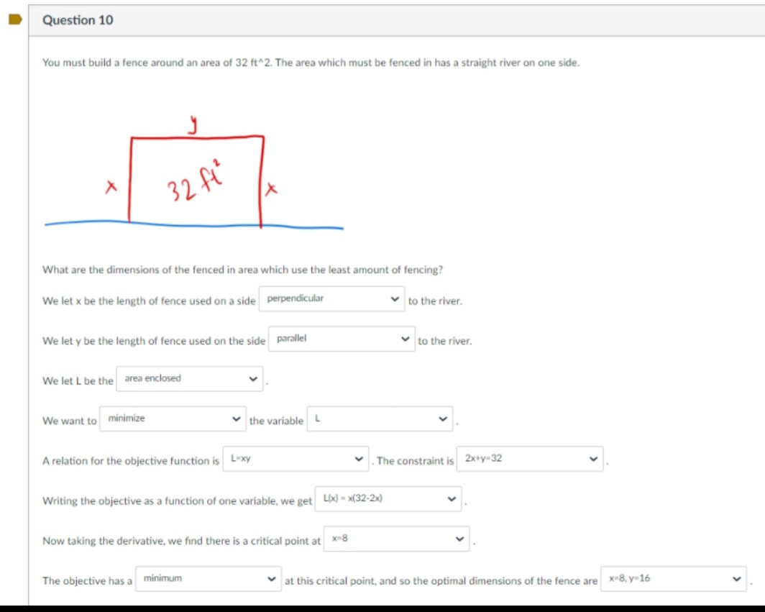Click the chevron on the variable "L" dropdown
Viewport: 765px width, 612px height.
441,419
